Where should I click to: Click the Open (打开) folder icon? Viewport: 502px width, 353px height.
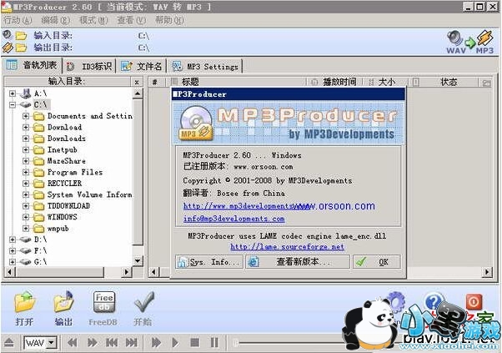pyautogui.click(x=24, y=301)
